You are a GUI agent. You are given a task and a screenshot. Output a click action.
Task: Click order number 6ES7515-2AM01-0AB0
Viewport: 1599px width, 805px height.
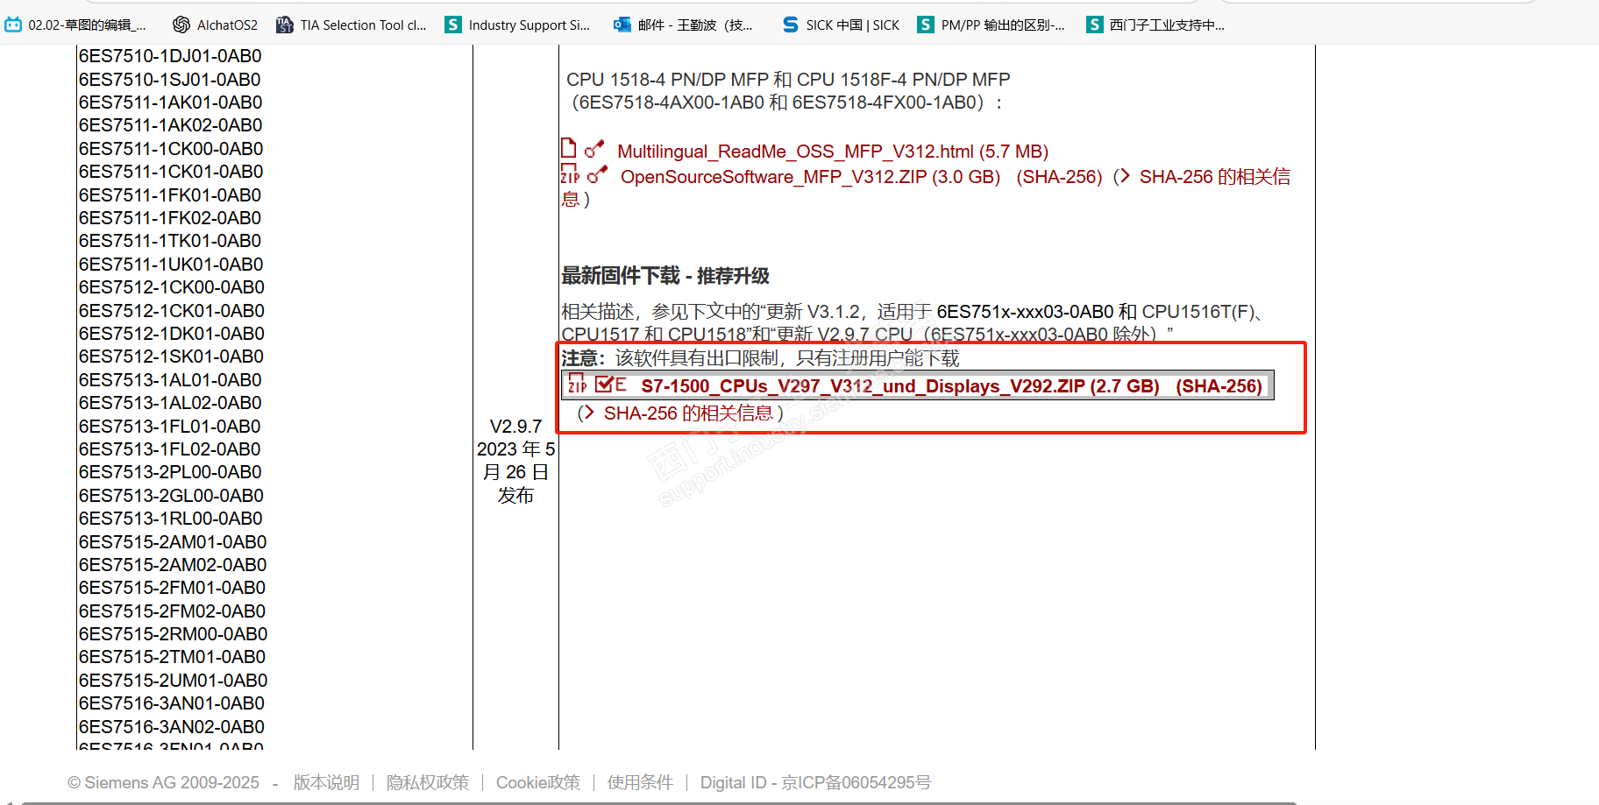click(173, 542)
